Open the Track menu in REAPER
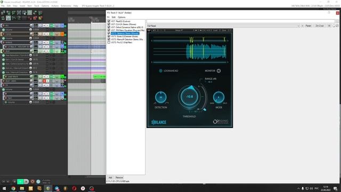 tap(37, 6)
